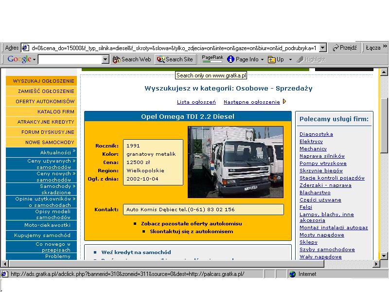Click the Search Web binoculars icon

[116, 59]
